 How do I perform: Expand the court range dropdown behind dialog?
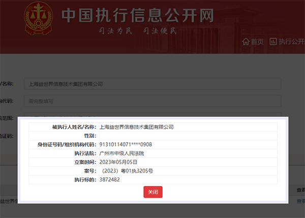[152, 115]
